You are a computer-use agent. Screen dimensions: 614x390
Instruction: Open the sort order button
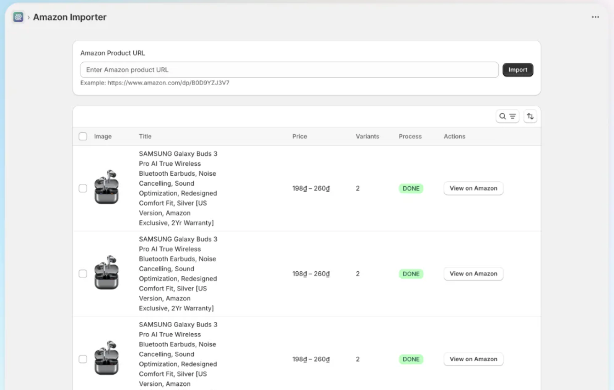pos(530,116)
